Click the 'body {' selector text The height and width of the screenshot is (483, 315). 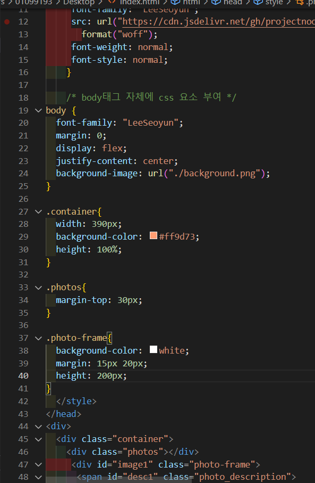point(61,110)
